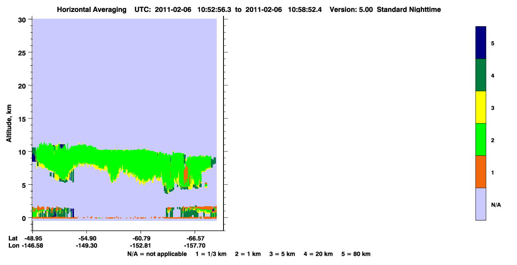Click the longitude value -152.81
The image size is (517, 265).
[141, 246]
